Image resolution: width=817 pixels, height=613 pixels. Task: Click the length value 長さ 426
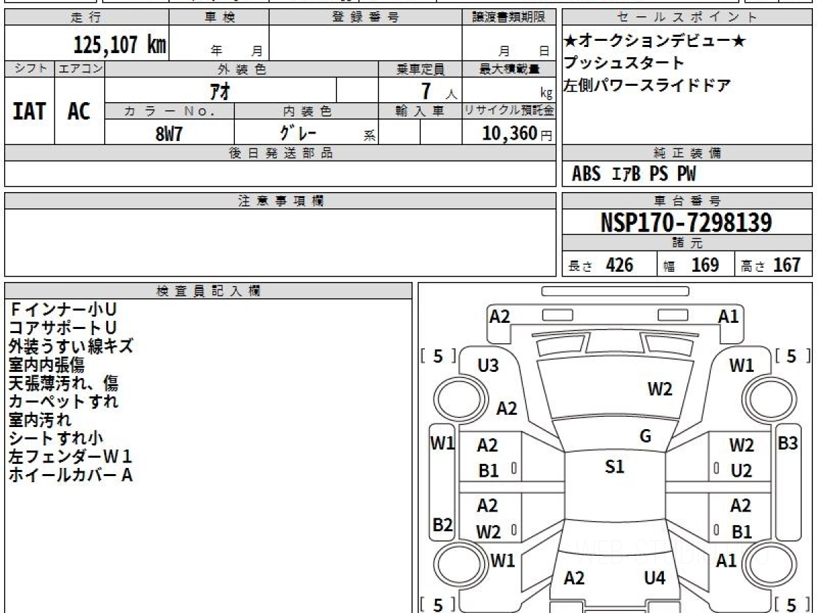(601, 265)
